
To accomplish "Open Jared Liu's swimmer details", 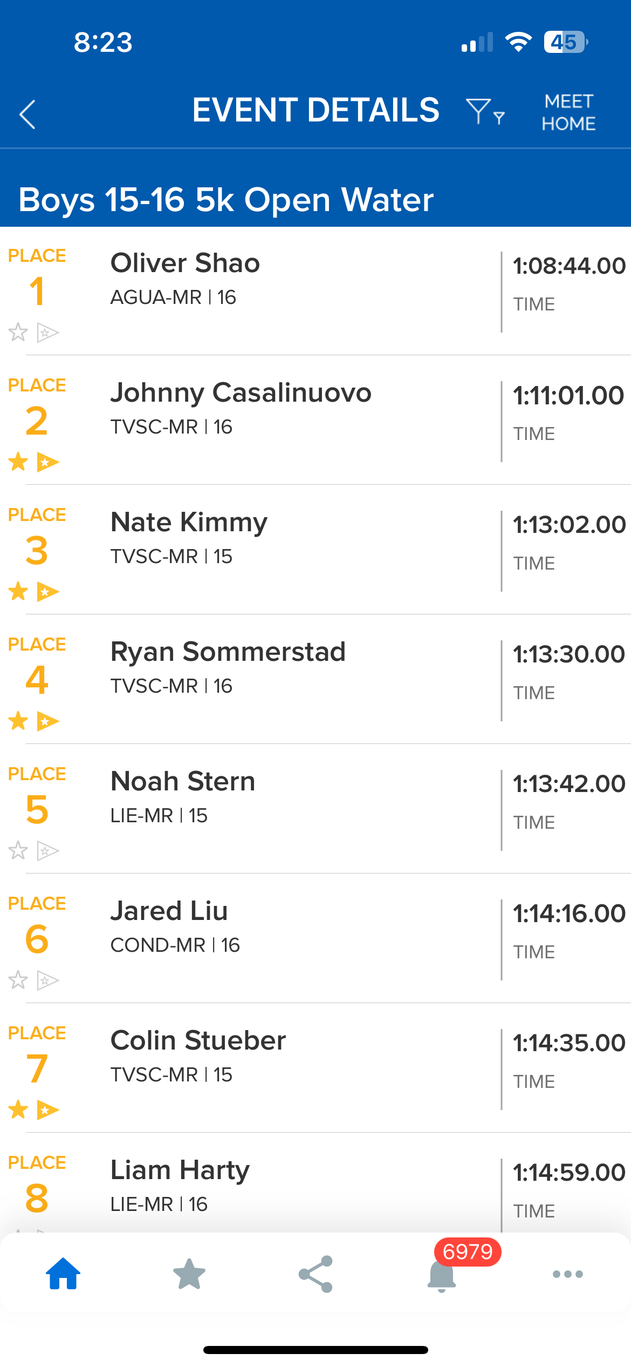I will tap(169, 911).
